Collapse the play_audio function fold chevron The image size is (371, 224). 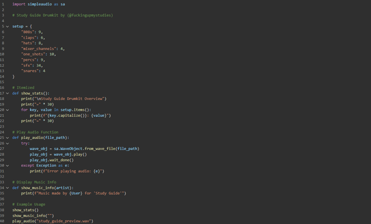pyautogui.click(x=7, y=137)
